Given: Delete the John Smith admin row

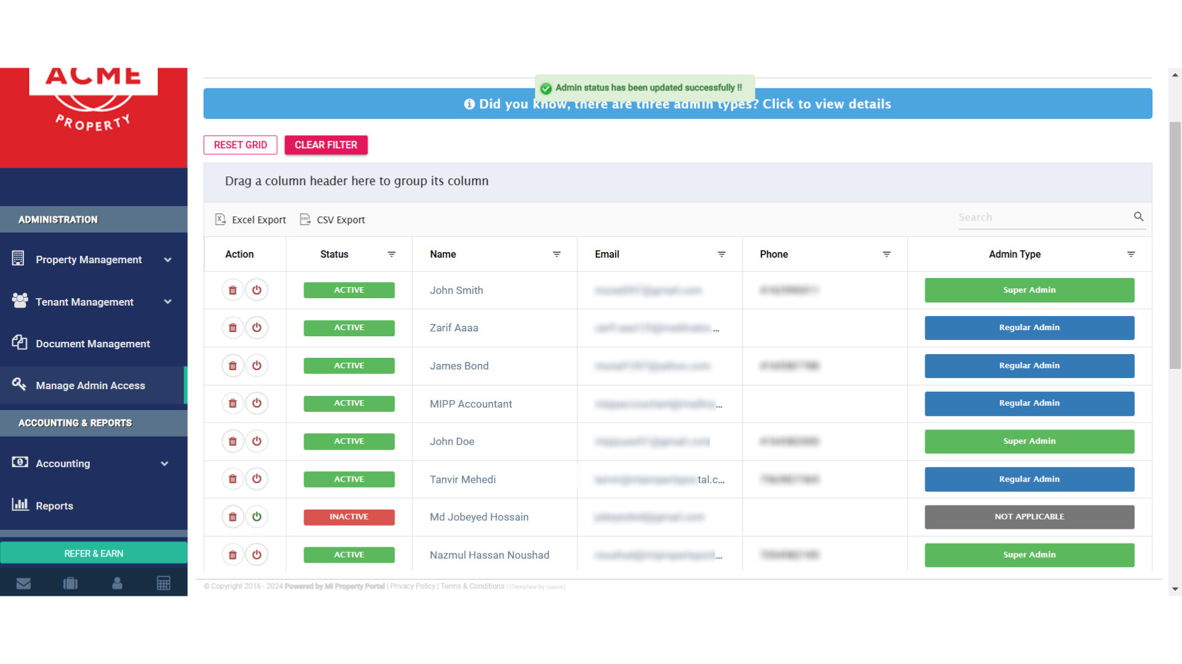Looking at the screenshot, I should [x=233, y=290].
